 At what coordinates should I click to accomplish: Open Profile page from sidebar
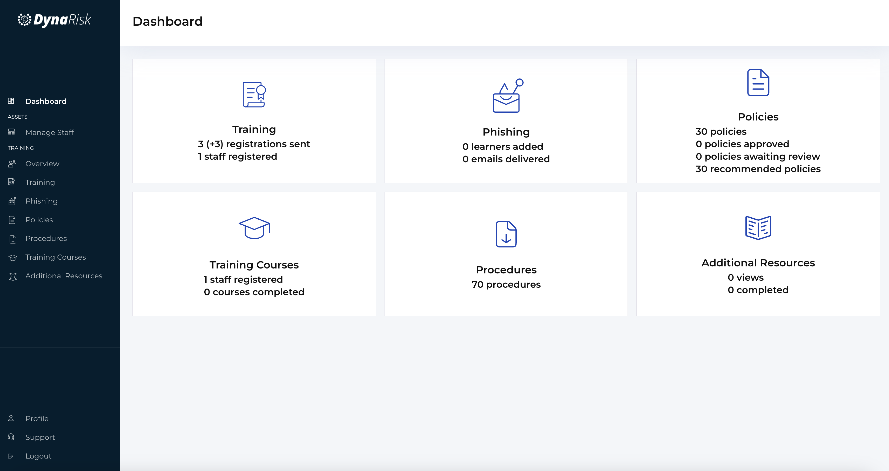(x=37, y=418)
